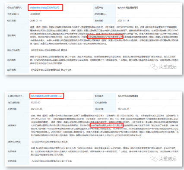This screenshot has width=184, height=170.
Task: Click 2023-01-18 publish date in 科技发展 company record
Action: click(x=124, y=109)
